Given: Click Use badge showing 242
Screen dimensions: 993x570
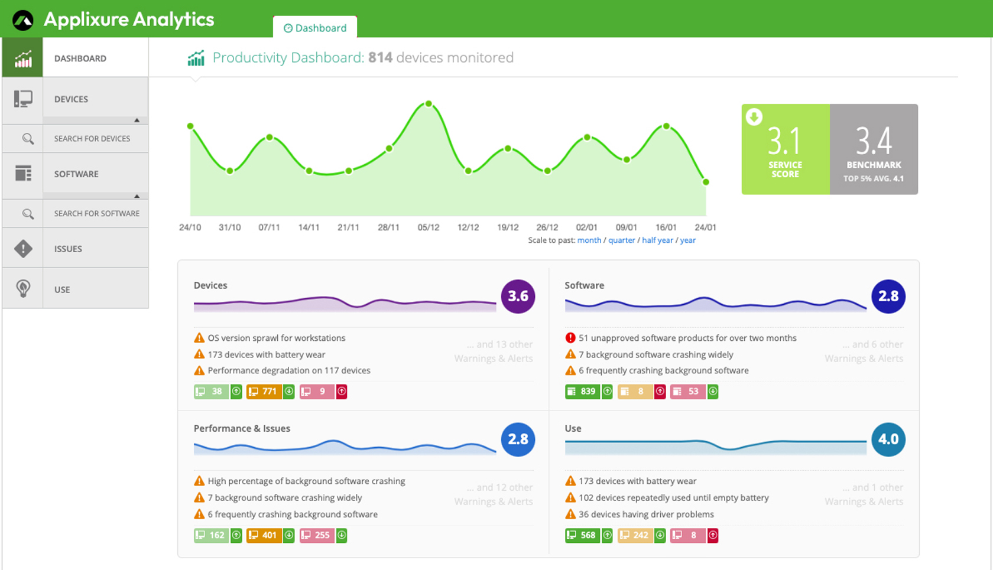Looking at the screenshot, I should pyautogui.click(x=635, y=535).
